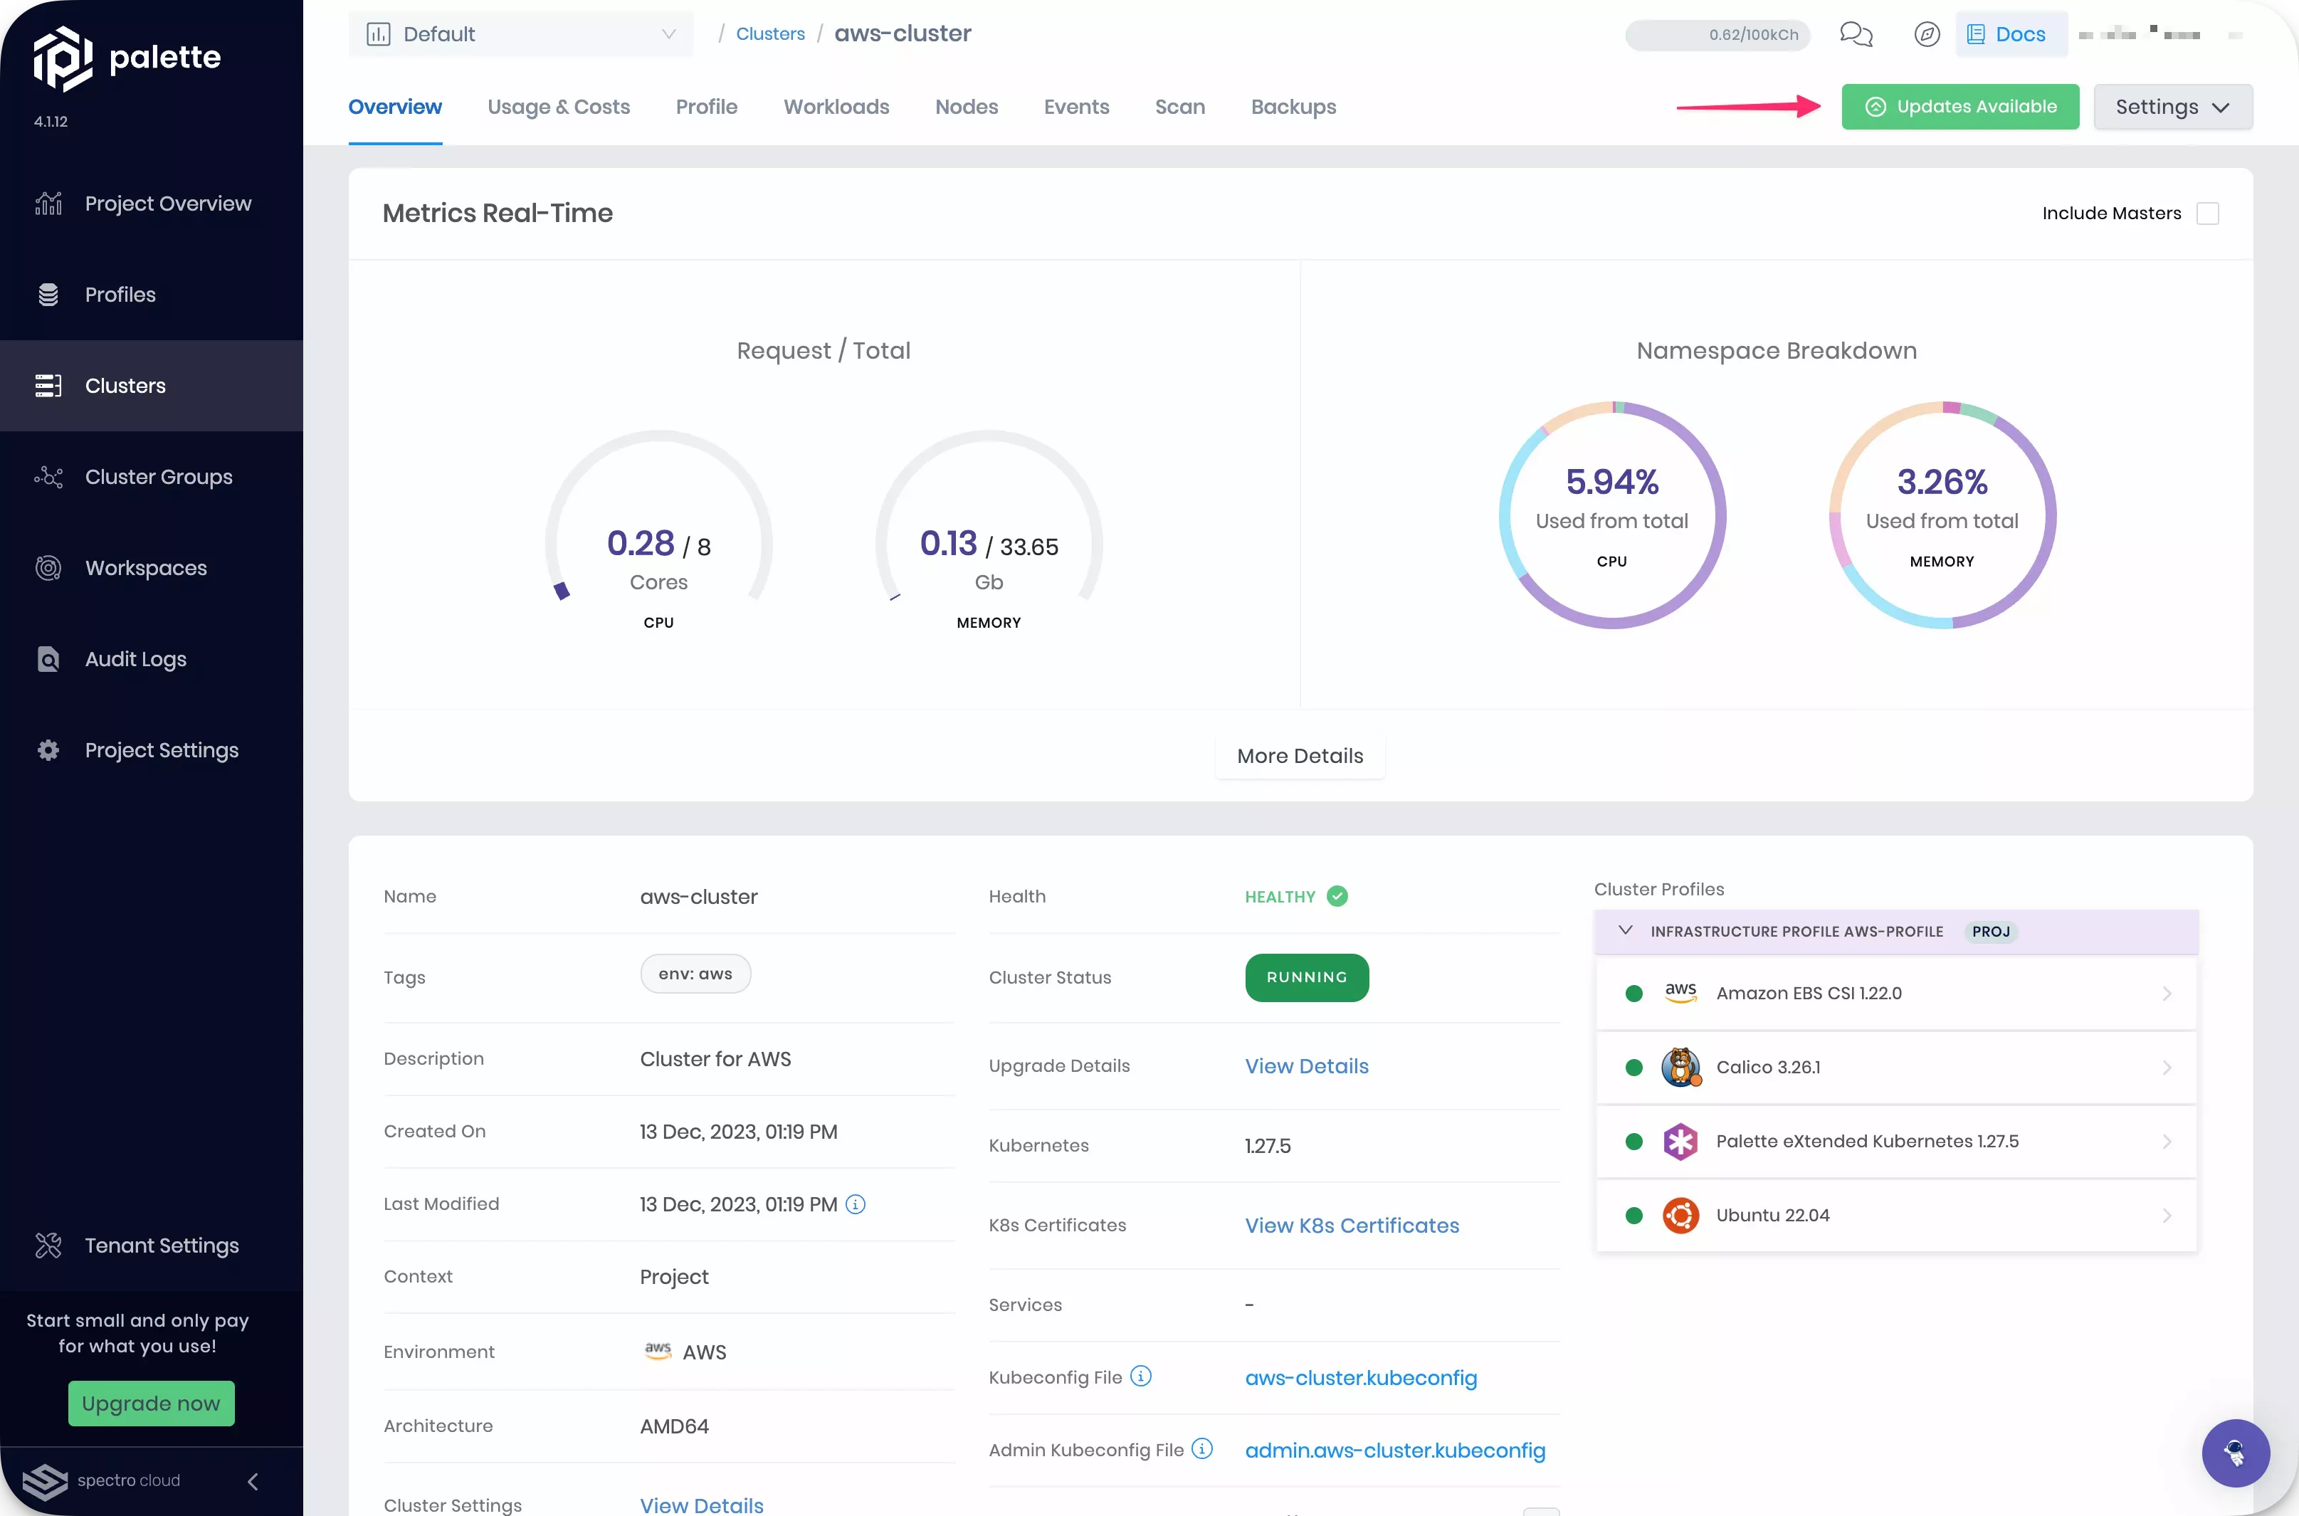This screenshot has height=1516, width=2299.
Task: Click the Workspaces sidebar icon
Action: 49,567
